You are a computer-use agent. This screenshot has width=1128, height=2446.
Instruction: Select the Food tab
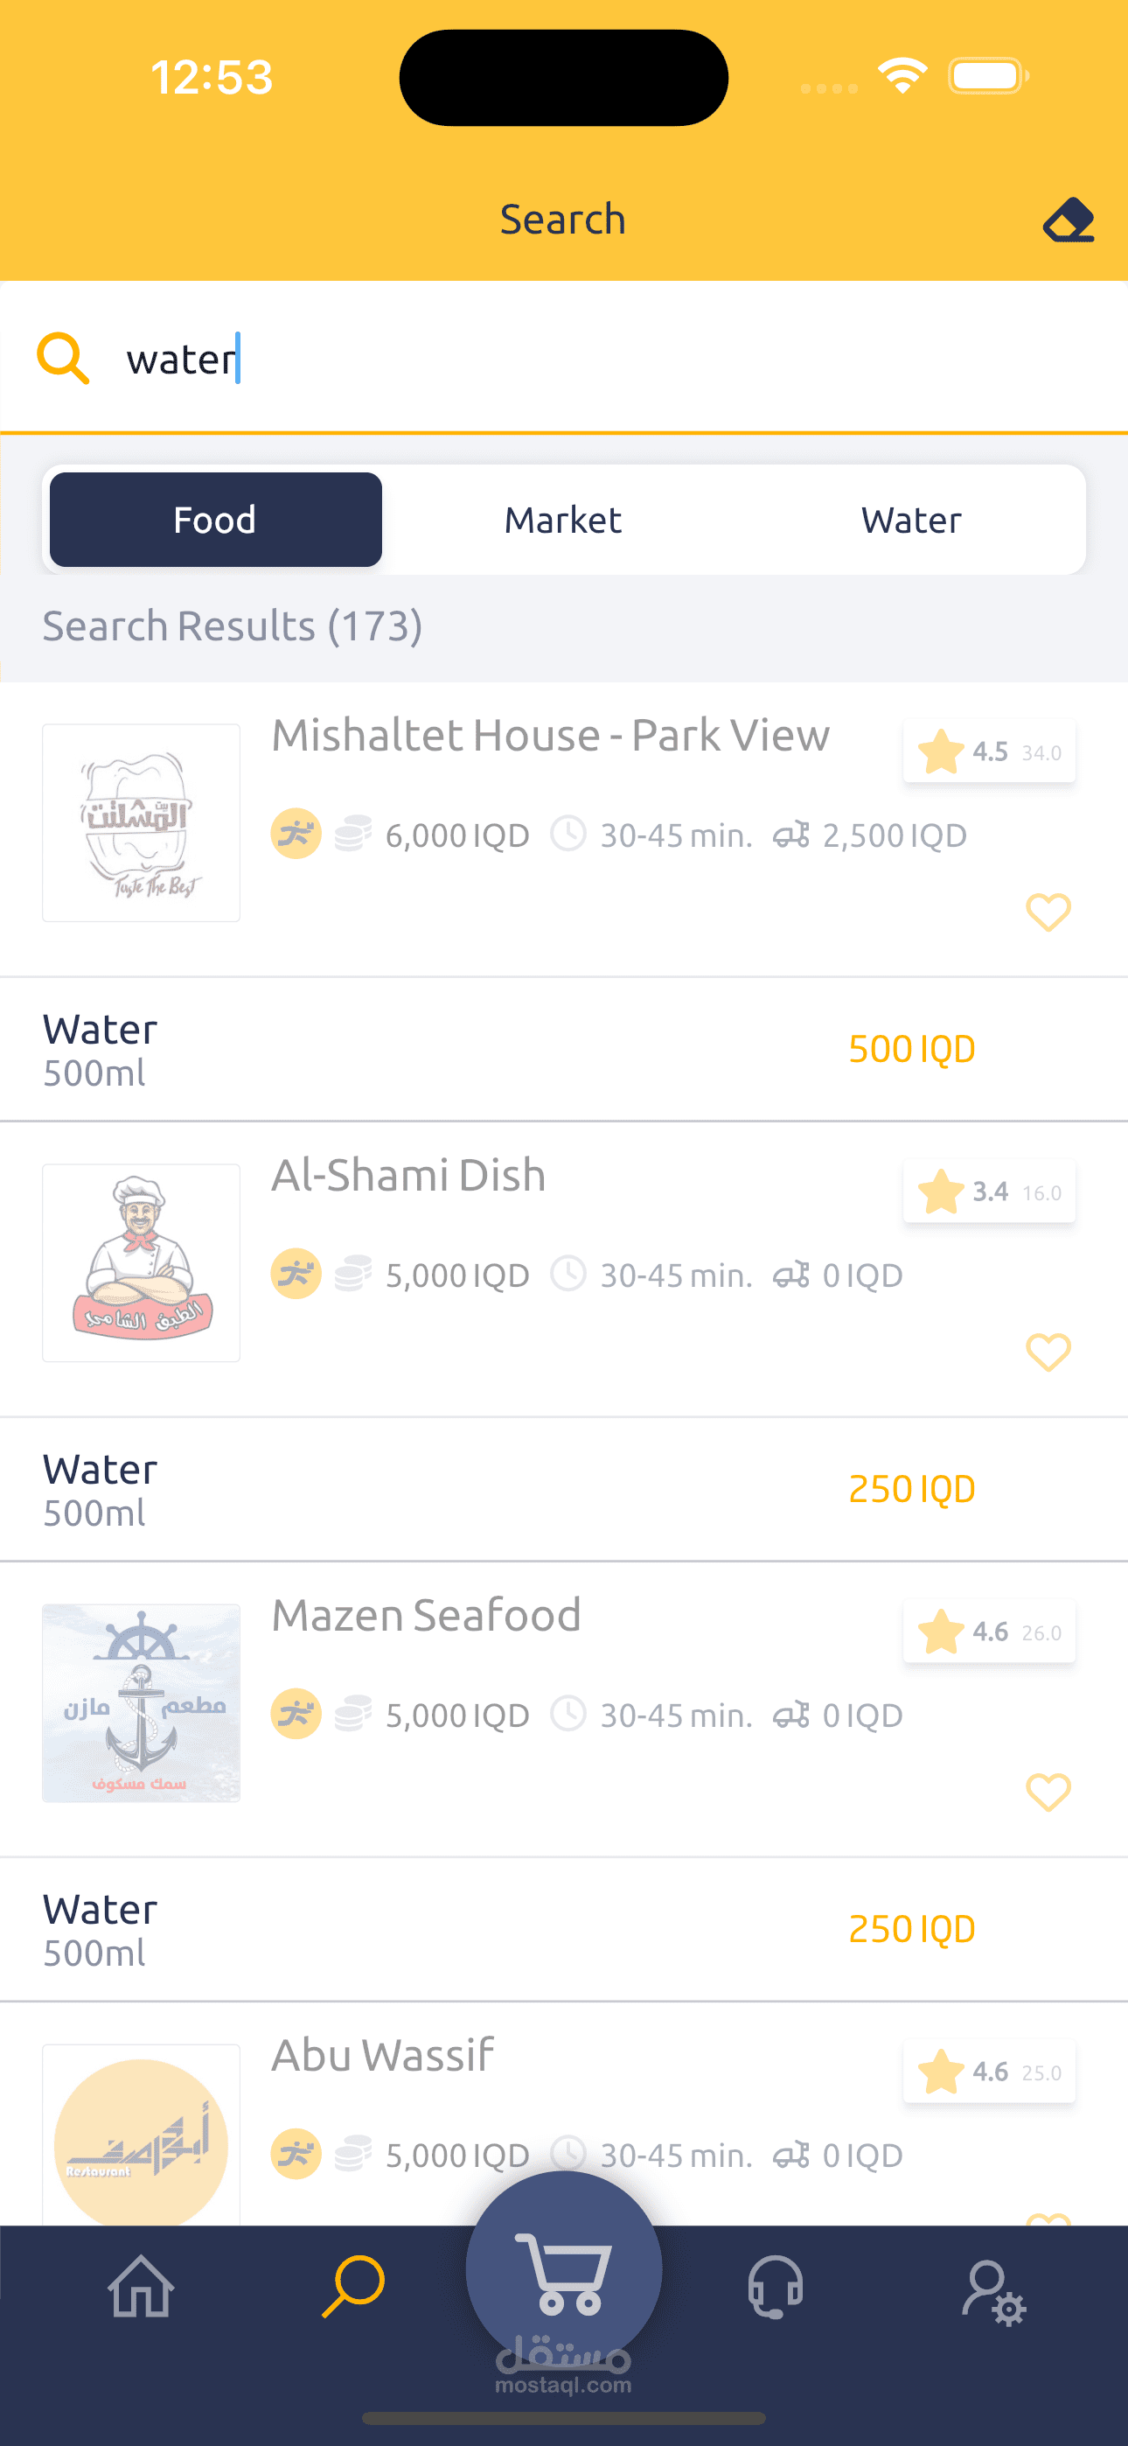pos(215,521)
